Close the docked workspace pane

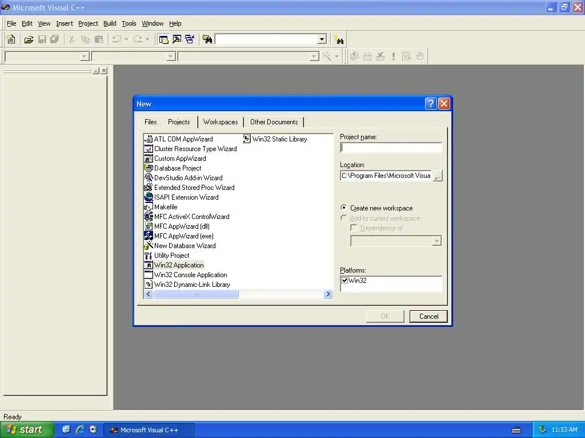(x=104, y=70)
